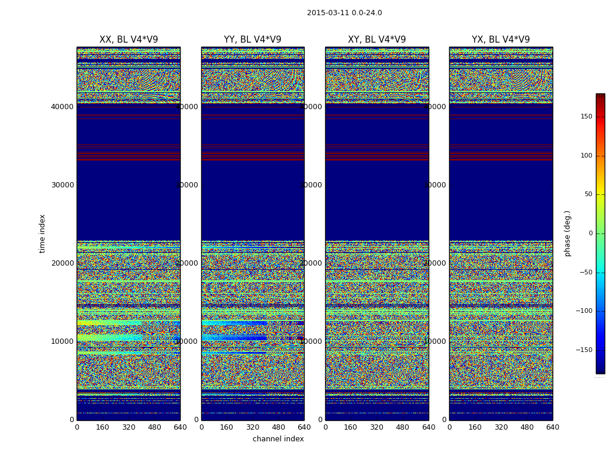Click the "phase (deg.)" colorbar label
Viewport: 614px width, 467px height.
(x=567, y=233)
